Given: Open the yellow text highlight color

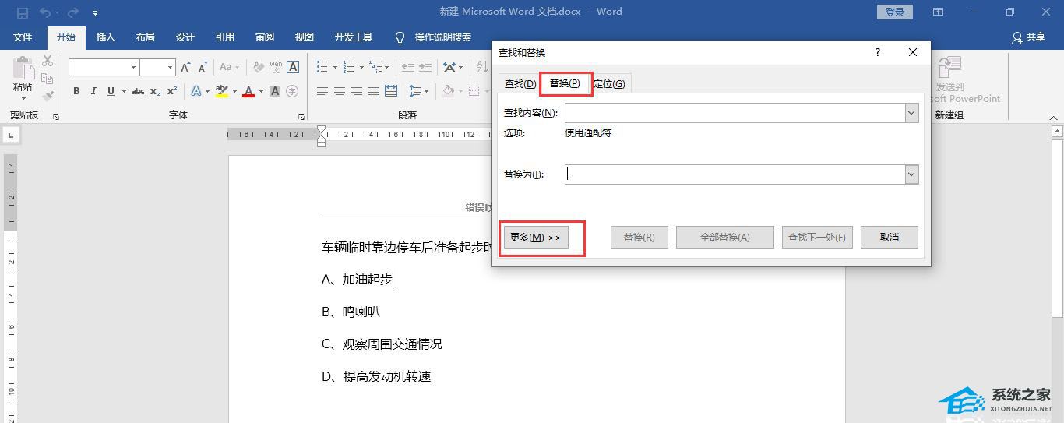Looking at the screenshot, I should click(221, 91).
